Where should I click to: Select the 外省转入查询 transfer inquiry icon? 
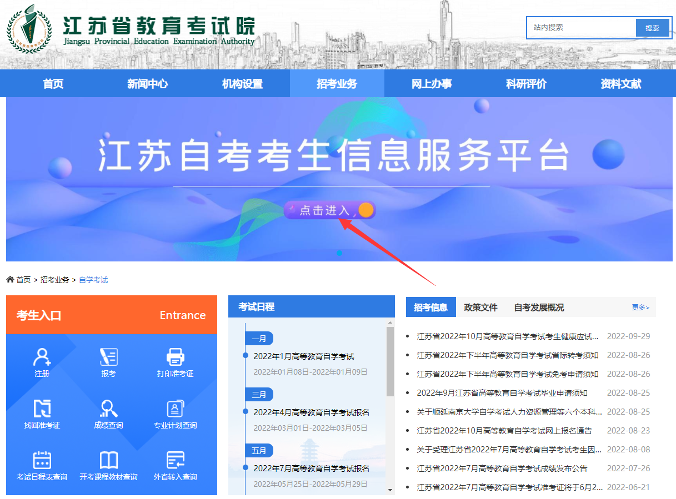(x=176, y=464)
